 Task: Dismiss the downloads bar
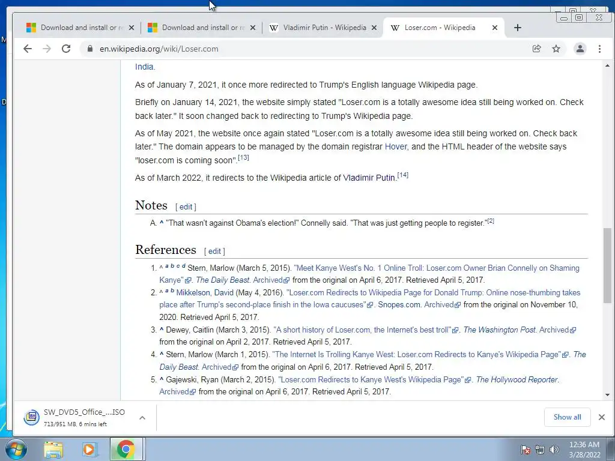[x=602, y=417]
